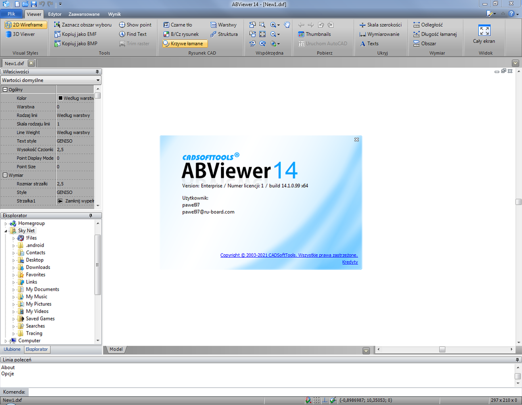Click the horizontal scrollbar thumb of drawing area
522x405 pixels.
coord(442,349)
